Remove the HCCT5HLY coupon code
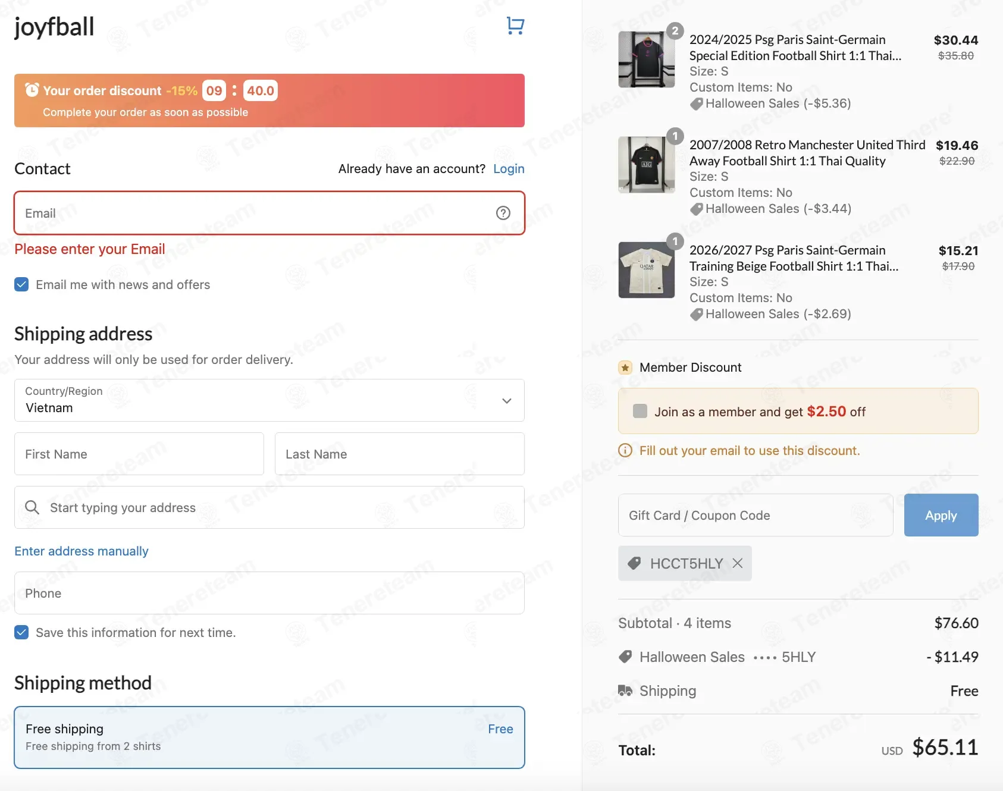This screenshot has height=791, width=1003. [738, 563]
